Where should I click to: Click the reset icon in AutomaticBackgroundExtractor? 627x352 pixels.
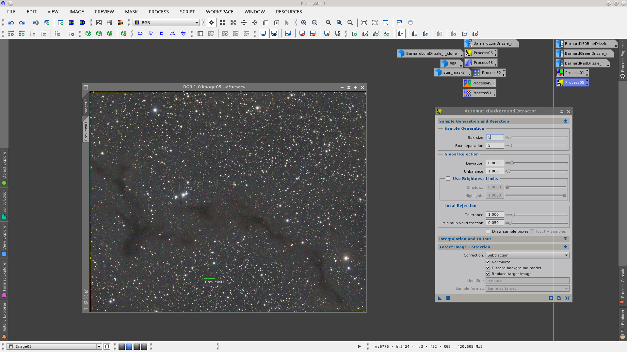coord(567,298)
